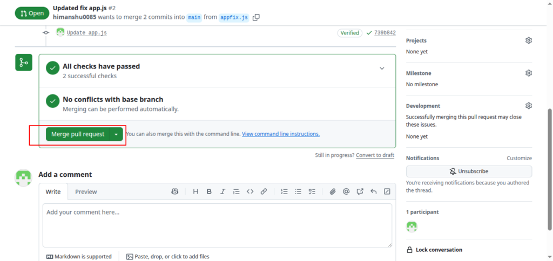Insert a numbered list
The height and width of the screenshot is (261, 553).
285,191
